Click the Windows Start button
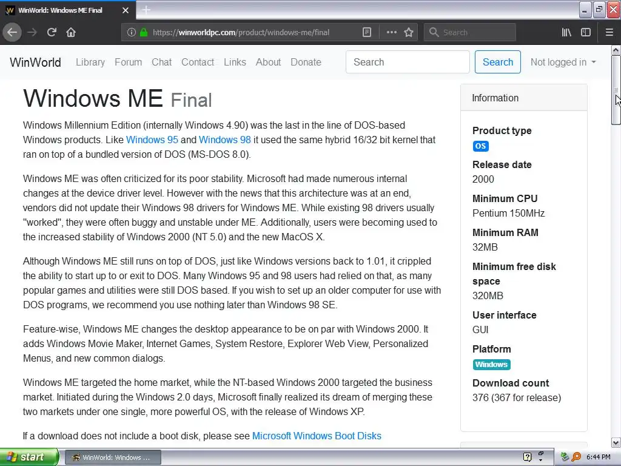The height and width of the screenshot is (466, 621). point(29,457)
